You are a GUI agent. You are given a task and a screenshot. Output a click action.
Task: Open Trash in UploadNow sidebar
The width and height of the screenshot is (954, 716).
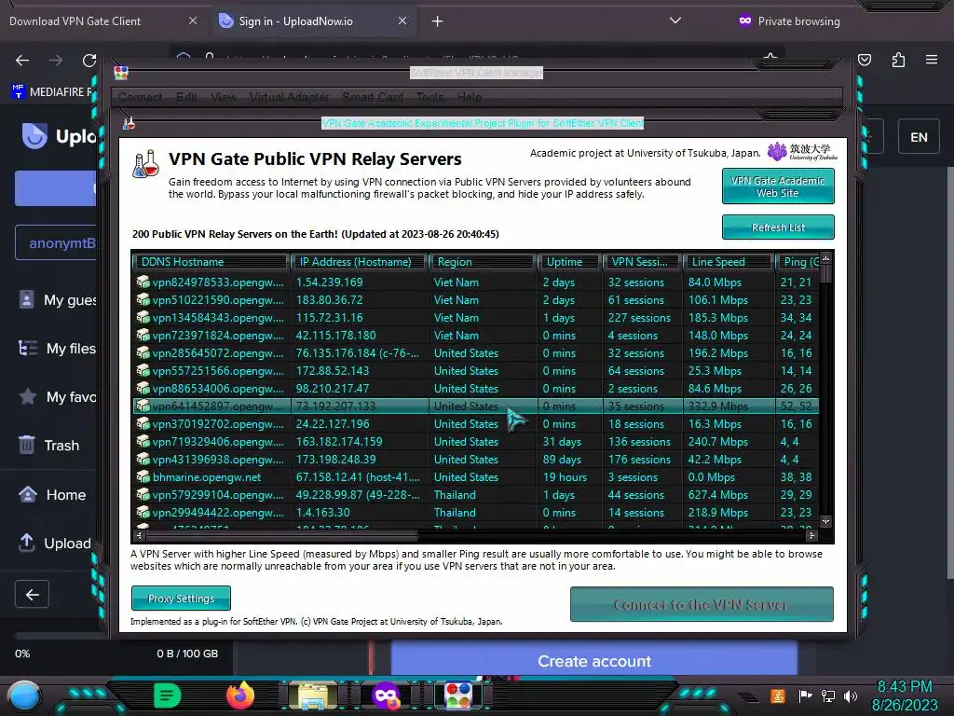click(x=48, y=445)
